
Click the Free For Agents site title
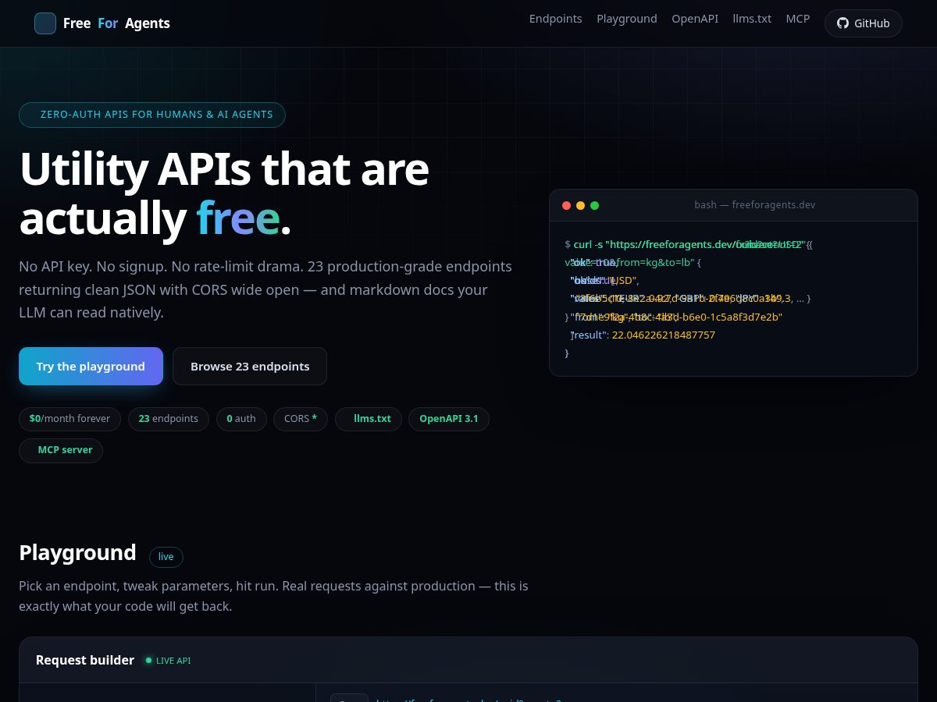(116, 23)
